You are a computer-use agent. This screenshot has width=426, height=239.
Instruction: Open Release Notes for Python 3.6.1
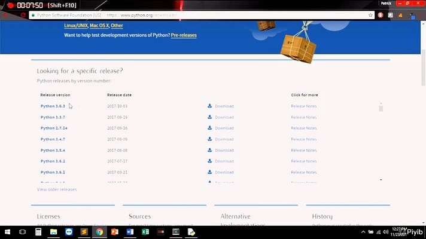[x=304, y=172]
